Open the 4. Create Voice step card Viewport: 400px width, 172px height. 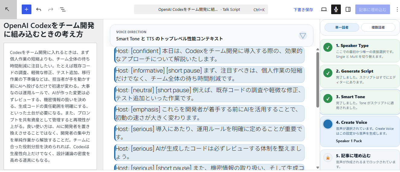click(360, 131)
